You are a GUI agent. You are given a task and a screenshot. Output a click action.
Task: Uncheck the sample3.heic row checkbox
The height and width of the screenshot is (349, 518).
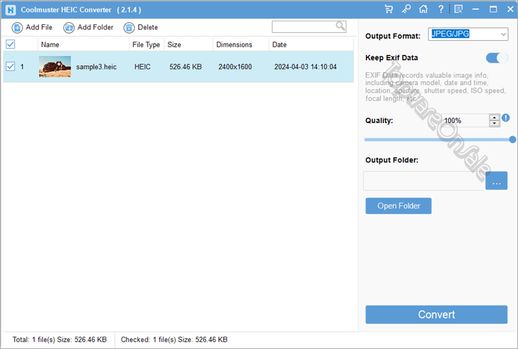coord(10,67)
